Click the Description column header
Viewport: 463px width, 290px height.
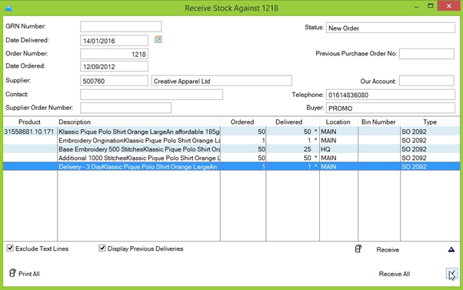(x=138, y=122)
